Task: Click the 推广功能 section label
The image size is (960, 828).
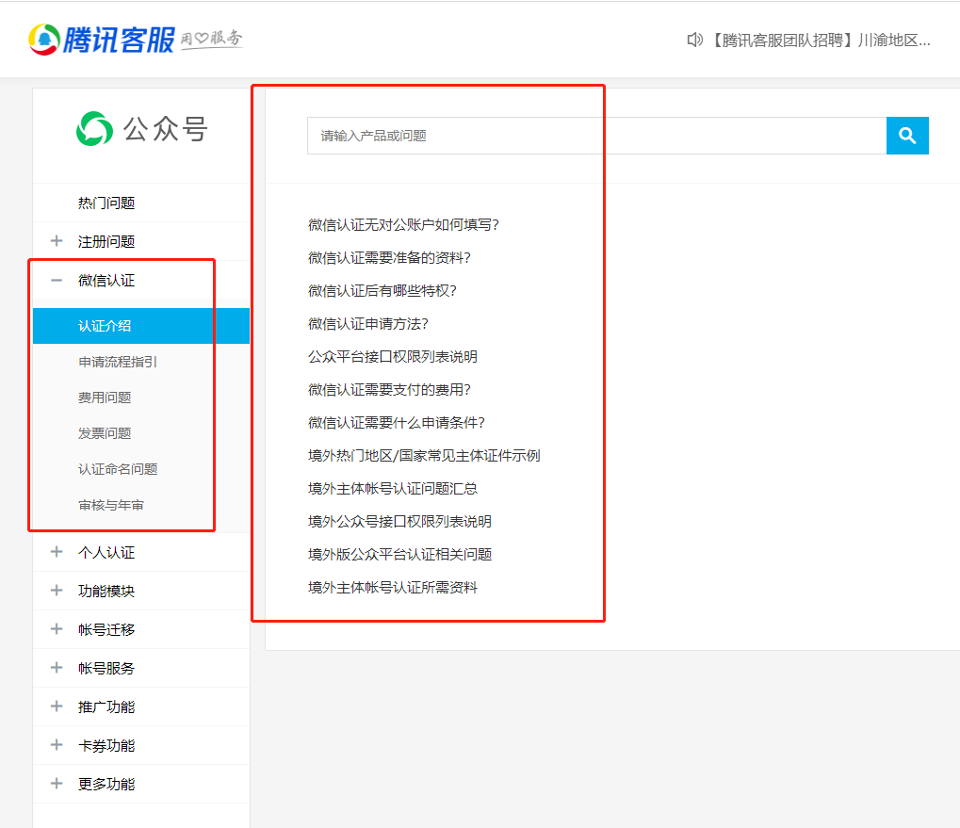Action: pyautogui.click(x=106, y=706)
